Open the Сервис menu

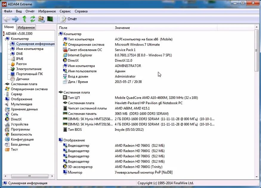[x=65, y=11]
